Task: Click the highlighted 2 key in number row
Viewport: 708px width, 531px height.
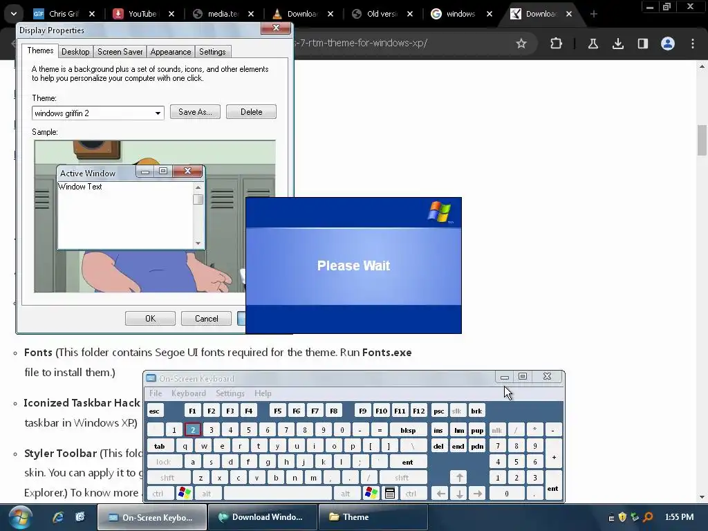Action: 193,430
